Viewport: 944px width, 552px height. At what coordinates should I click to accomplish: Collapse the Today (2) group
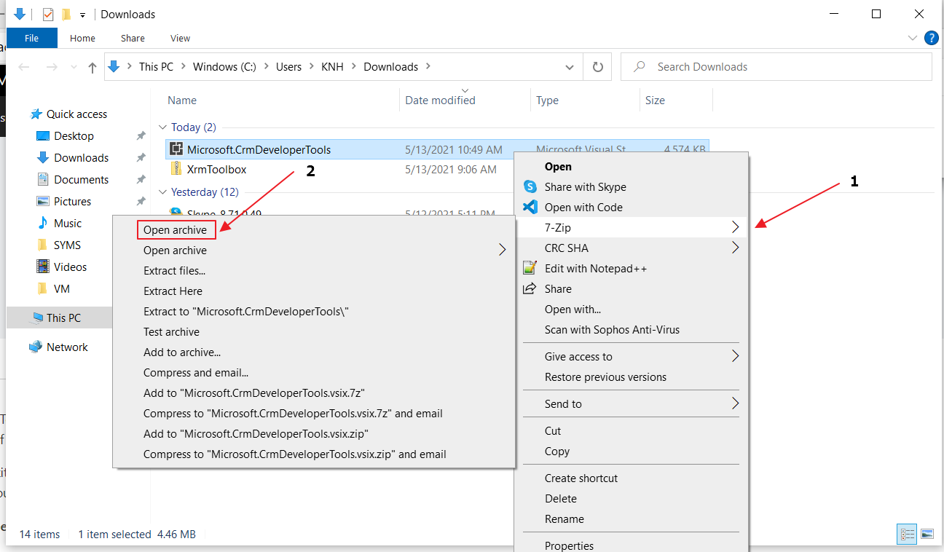tap(163, 127)
